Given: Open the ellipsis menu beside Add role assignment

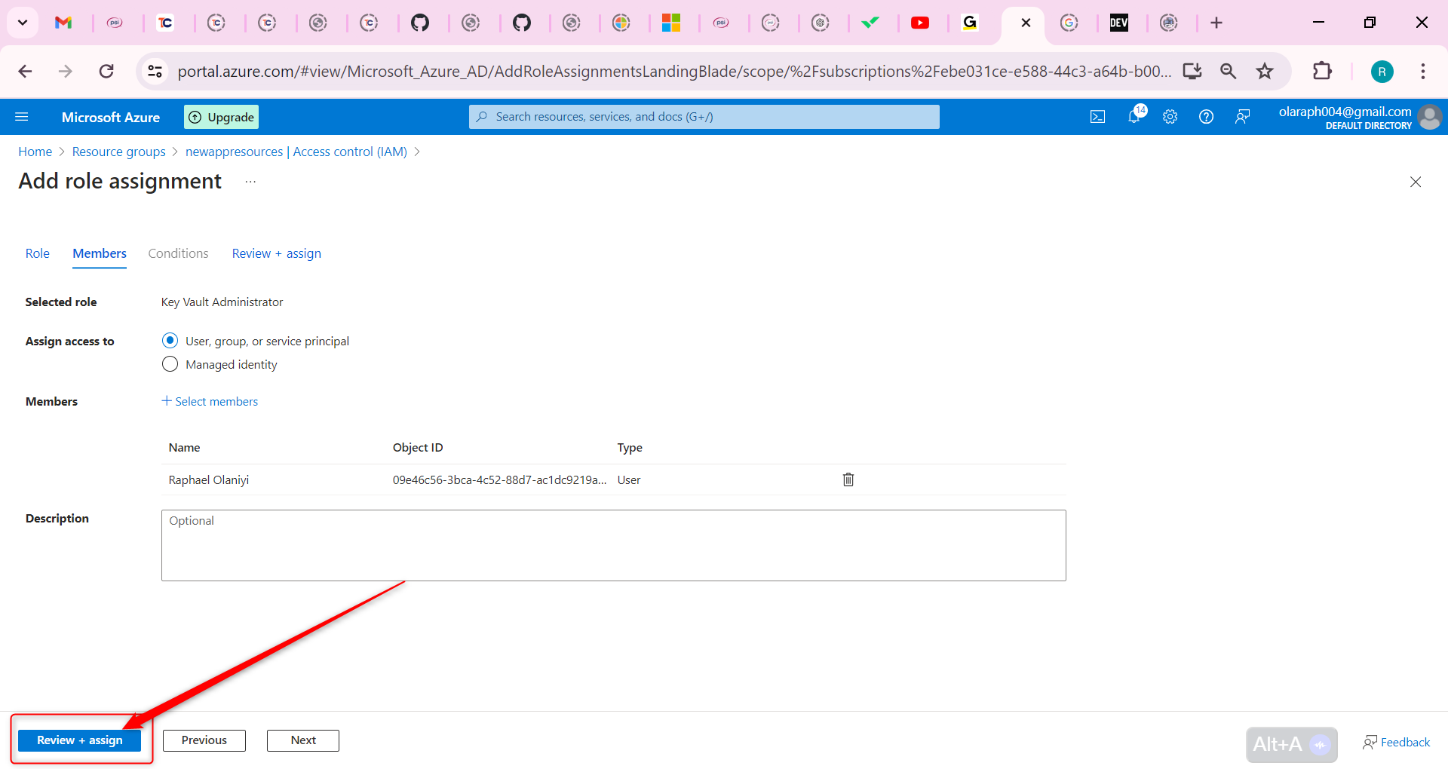Looking at the screenshot, I should tap(250, 181).
